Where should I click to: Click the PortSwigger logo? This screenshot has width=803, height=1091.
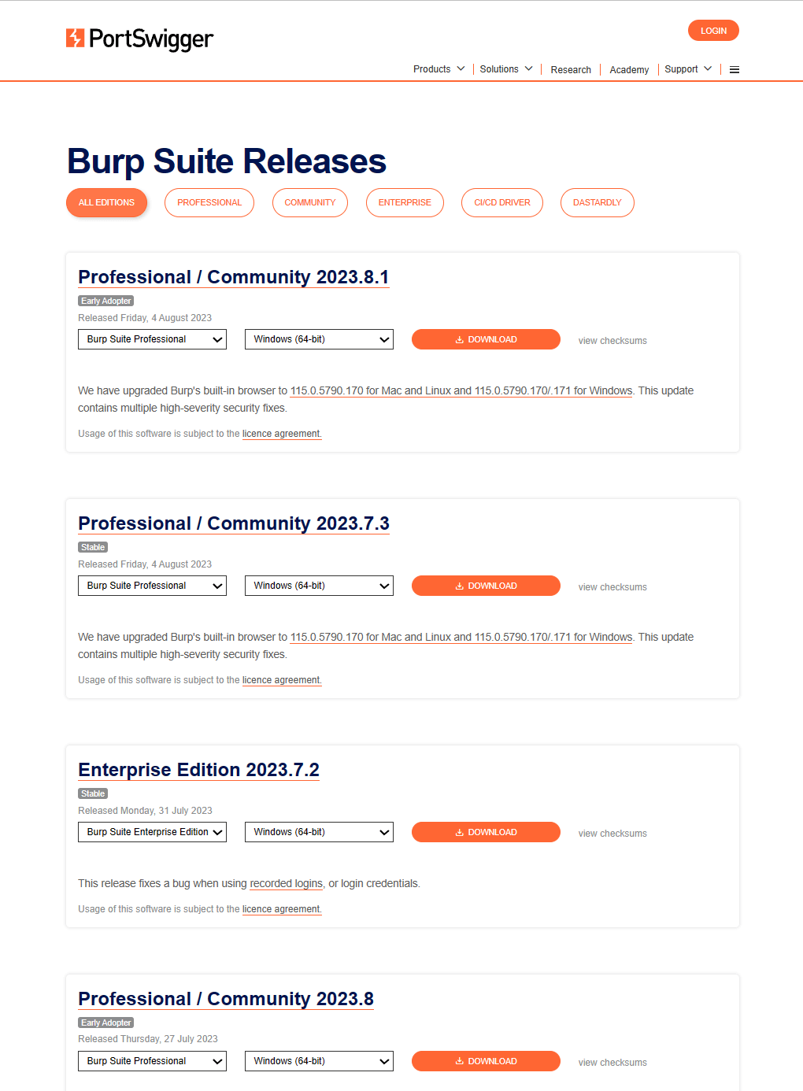pyautogui.click(x=139, y=39)
